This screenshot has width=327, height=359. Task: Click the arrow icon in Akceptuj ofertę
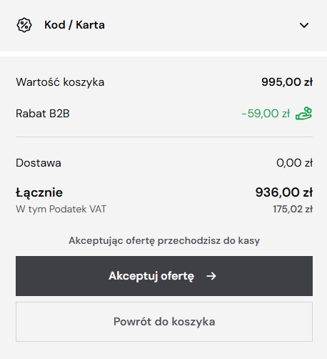[211, 276]
